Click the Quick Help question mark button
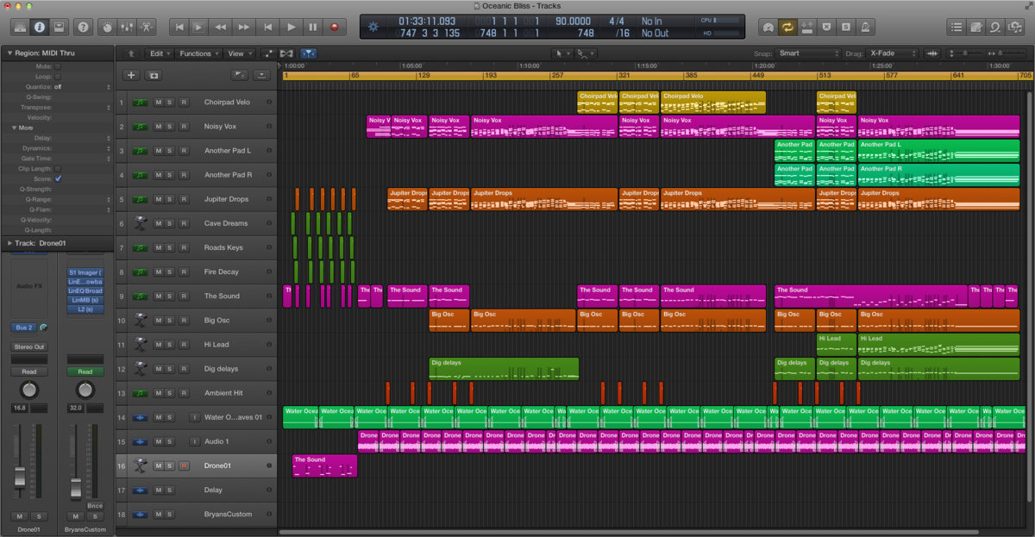The width and height of the screenshot is (1035, 537). coord(83,27)
